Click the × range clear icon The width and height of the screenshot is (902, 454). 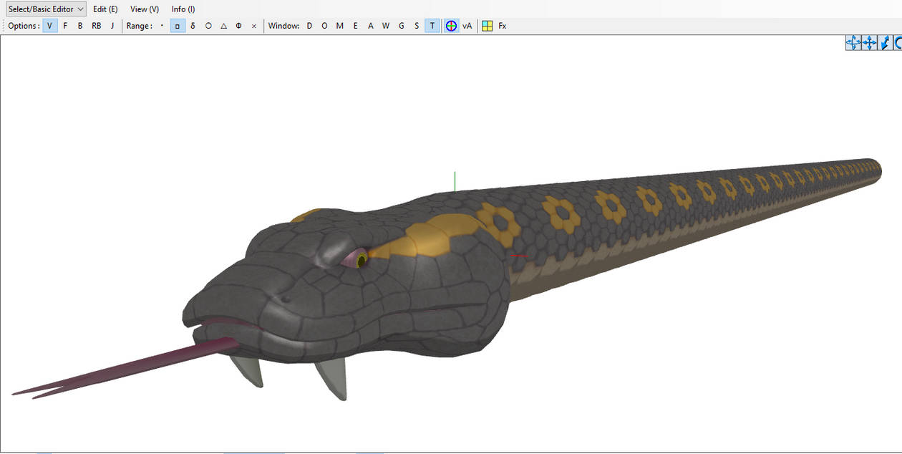(253, 25)
